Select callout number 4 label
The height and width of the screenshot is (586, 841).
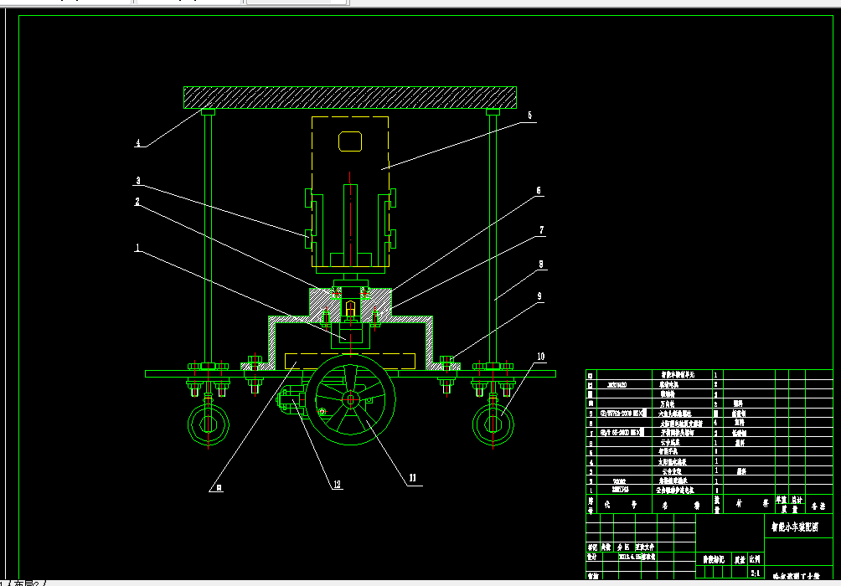click(138, 143)
